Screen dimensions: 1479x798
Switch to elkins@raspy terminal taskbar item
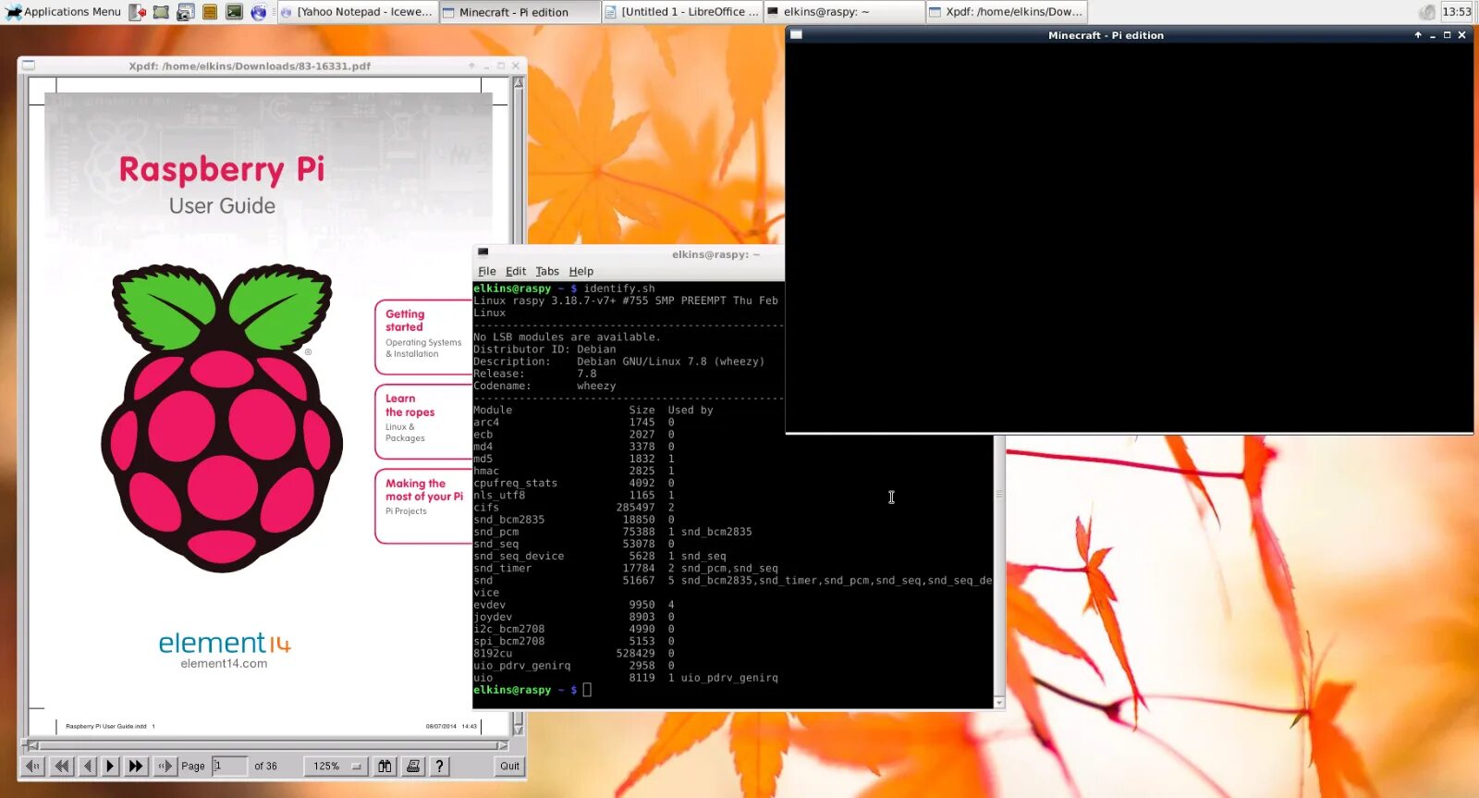pyautogui.click(x=844, y=12)
